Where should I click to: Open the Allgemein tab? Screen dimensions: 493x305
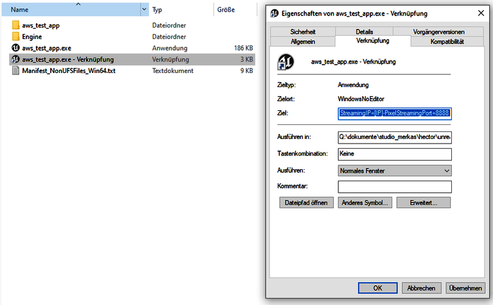coord(303,42)
